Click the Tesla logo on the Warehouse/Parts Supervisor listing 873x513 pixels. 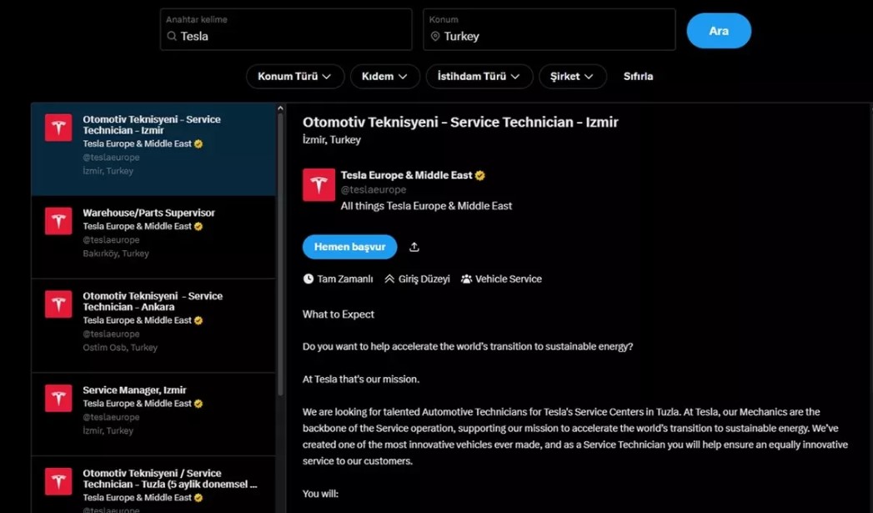pyautogui.click(x=58, y=221)
